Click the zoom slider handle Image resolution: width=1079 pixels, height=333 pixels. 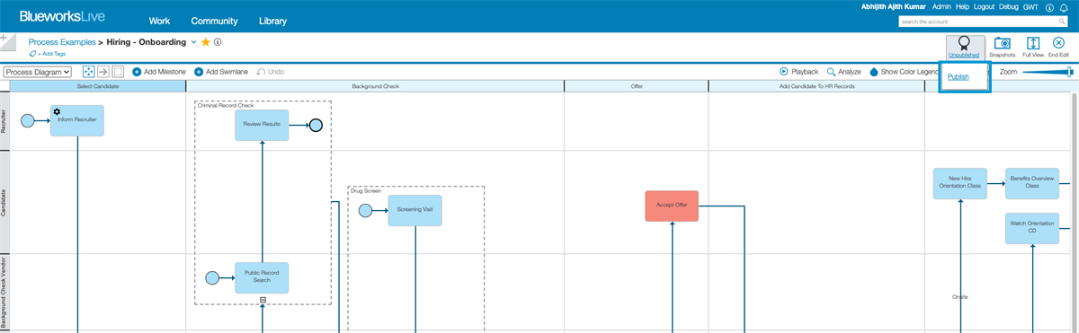(1070, 72)
